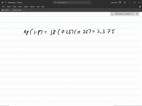
Task: Select the Medium Eraser tool
Action: (x=16, y=10)
